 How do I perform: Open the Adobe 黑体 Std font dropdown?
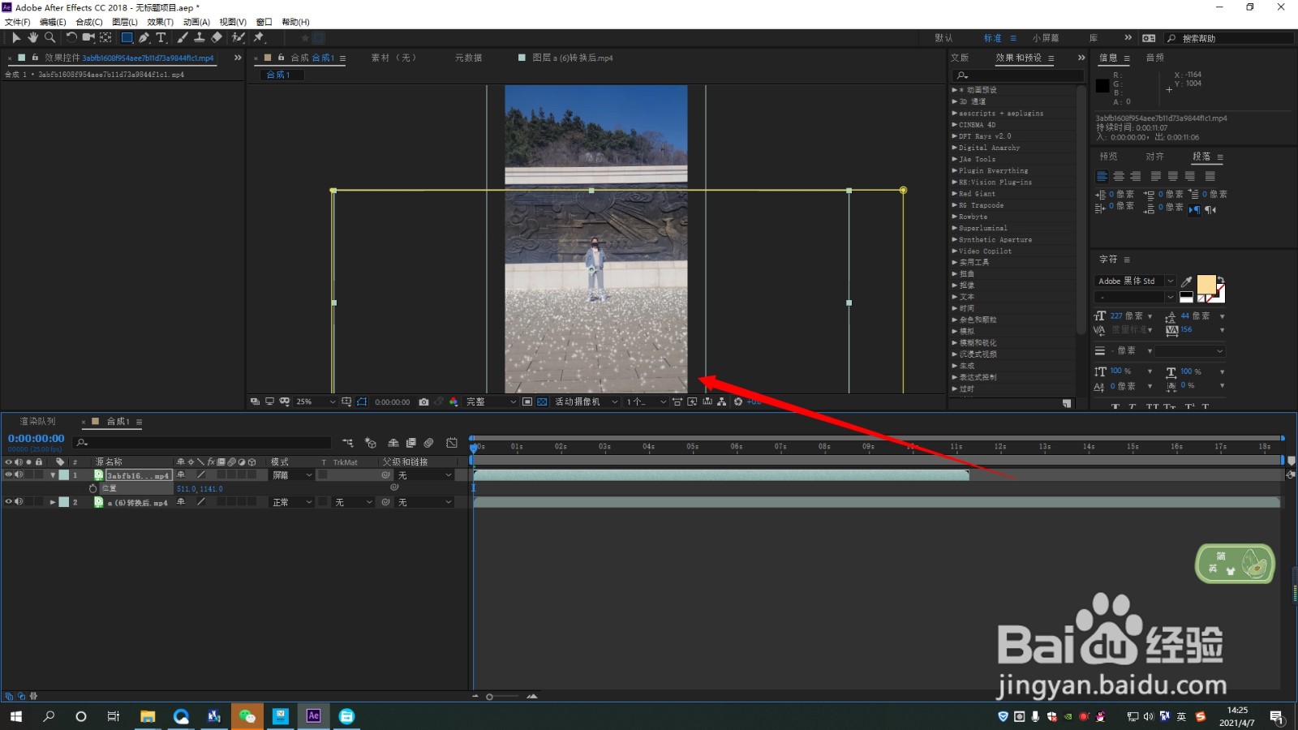point(1134,281)
